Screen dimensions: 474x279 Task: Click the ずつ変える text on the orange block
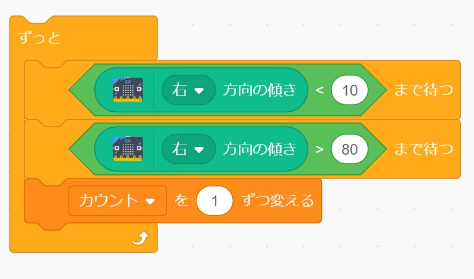(x=277, y=201)
